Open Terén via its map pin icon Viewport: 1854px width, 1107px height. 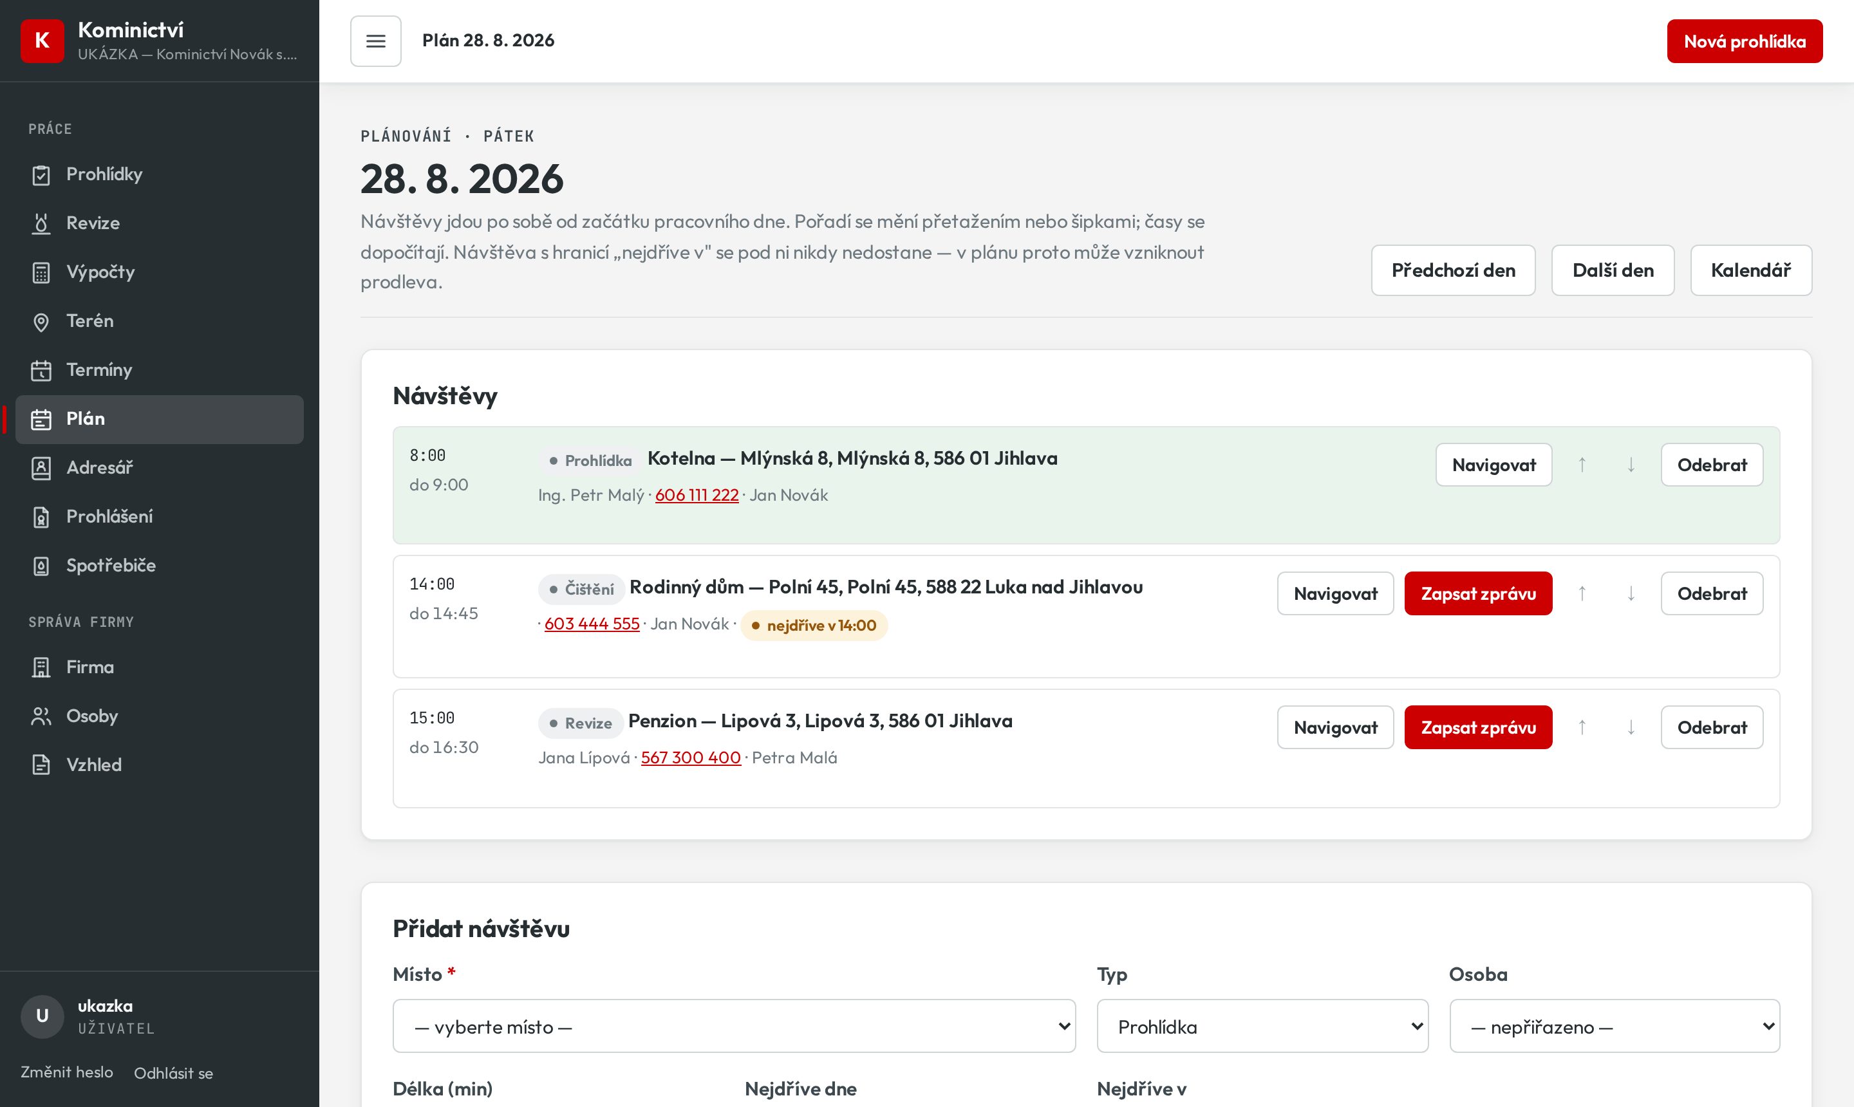pyautogui.click(x=41, y=322)
